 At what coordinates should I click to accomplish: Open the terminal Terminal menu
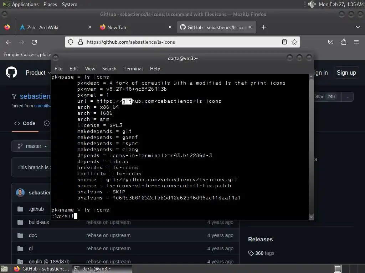(133, 69)
